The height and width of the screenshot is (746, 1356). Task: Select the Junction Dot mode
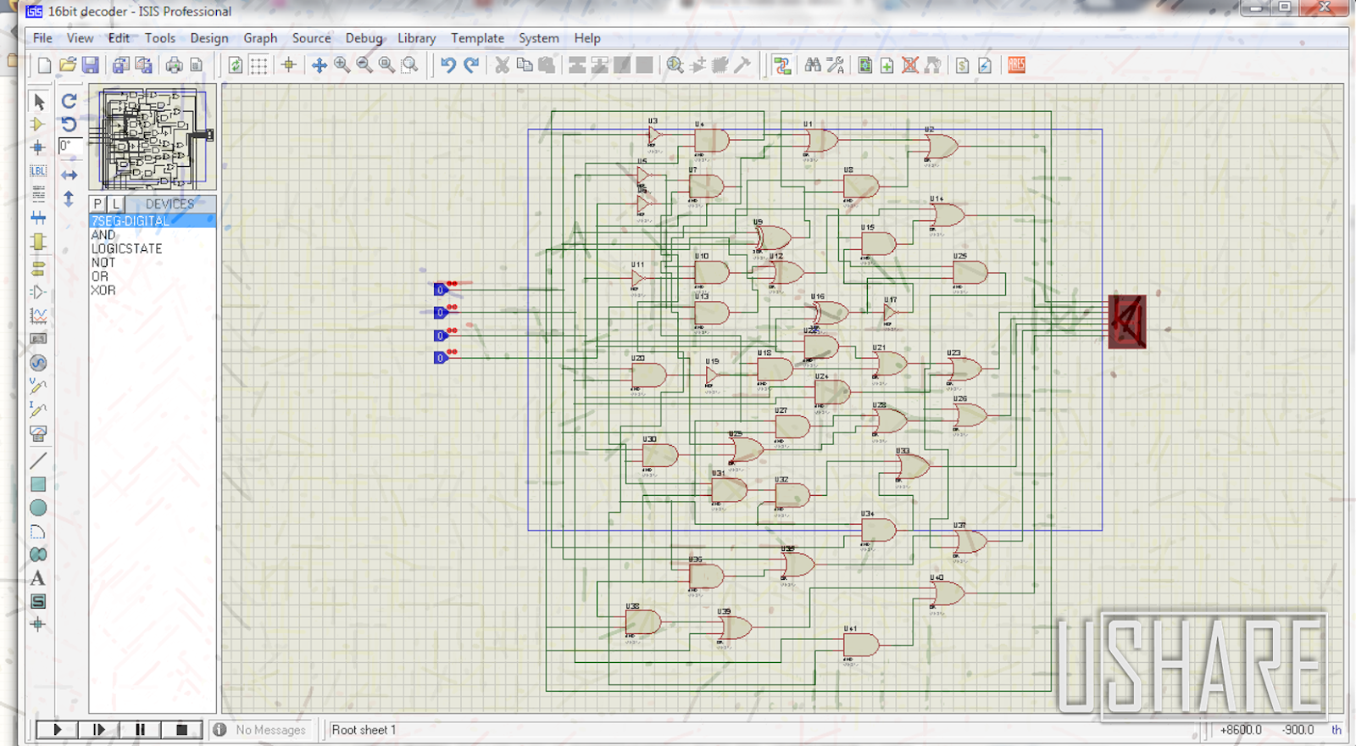(x=38, y=148)
